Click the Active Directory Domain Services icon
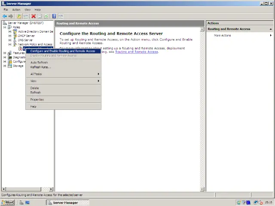 pos(15,31)
